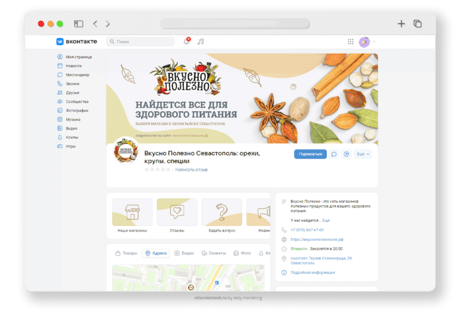The height and width of the screenshot is (316, 457).
Task: Click the Подписаться button
Action: [310, 154]
